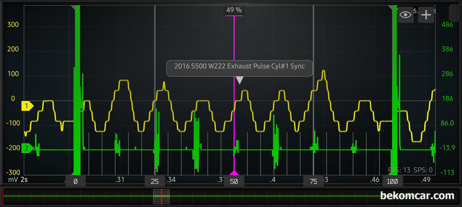
Task: Select the 0 phase ruler marker
Action: 75,181
